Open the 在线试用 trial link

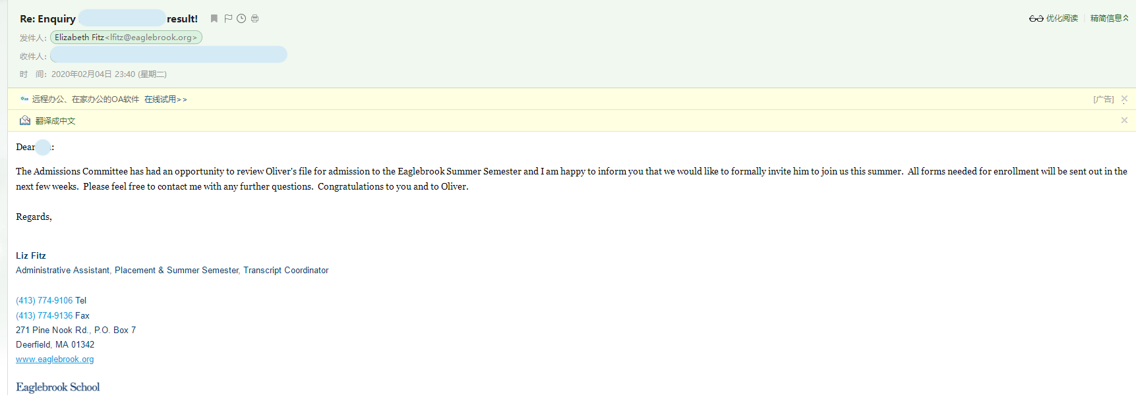click(x=165, y=99)
